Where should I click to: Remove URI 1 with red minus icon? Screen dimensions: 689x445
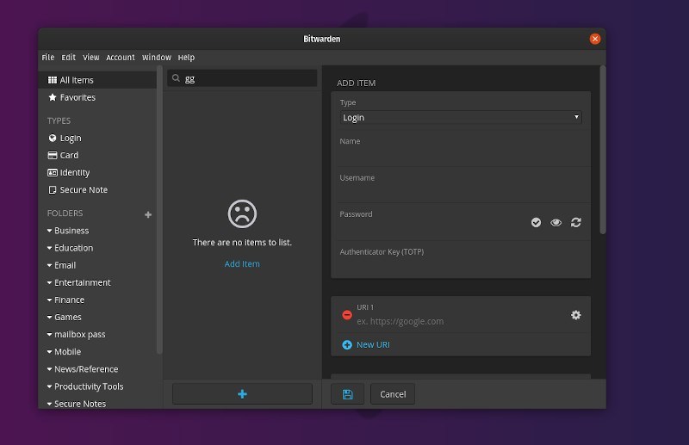(347, 315)
